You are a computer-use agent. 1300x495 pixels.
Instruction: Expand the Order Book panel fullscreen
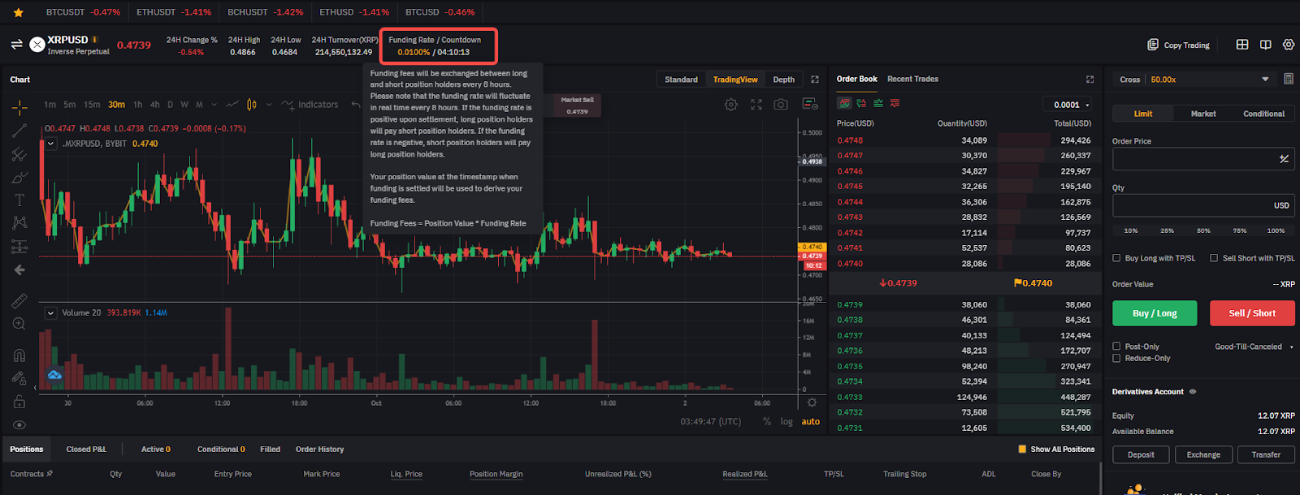point(1090,80)
